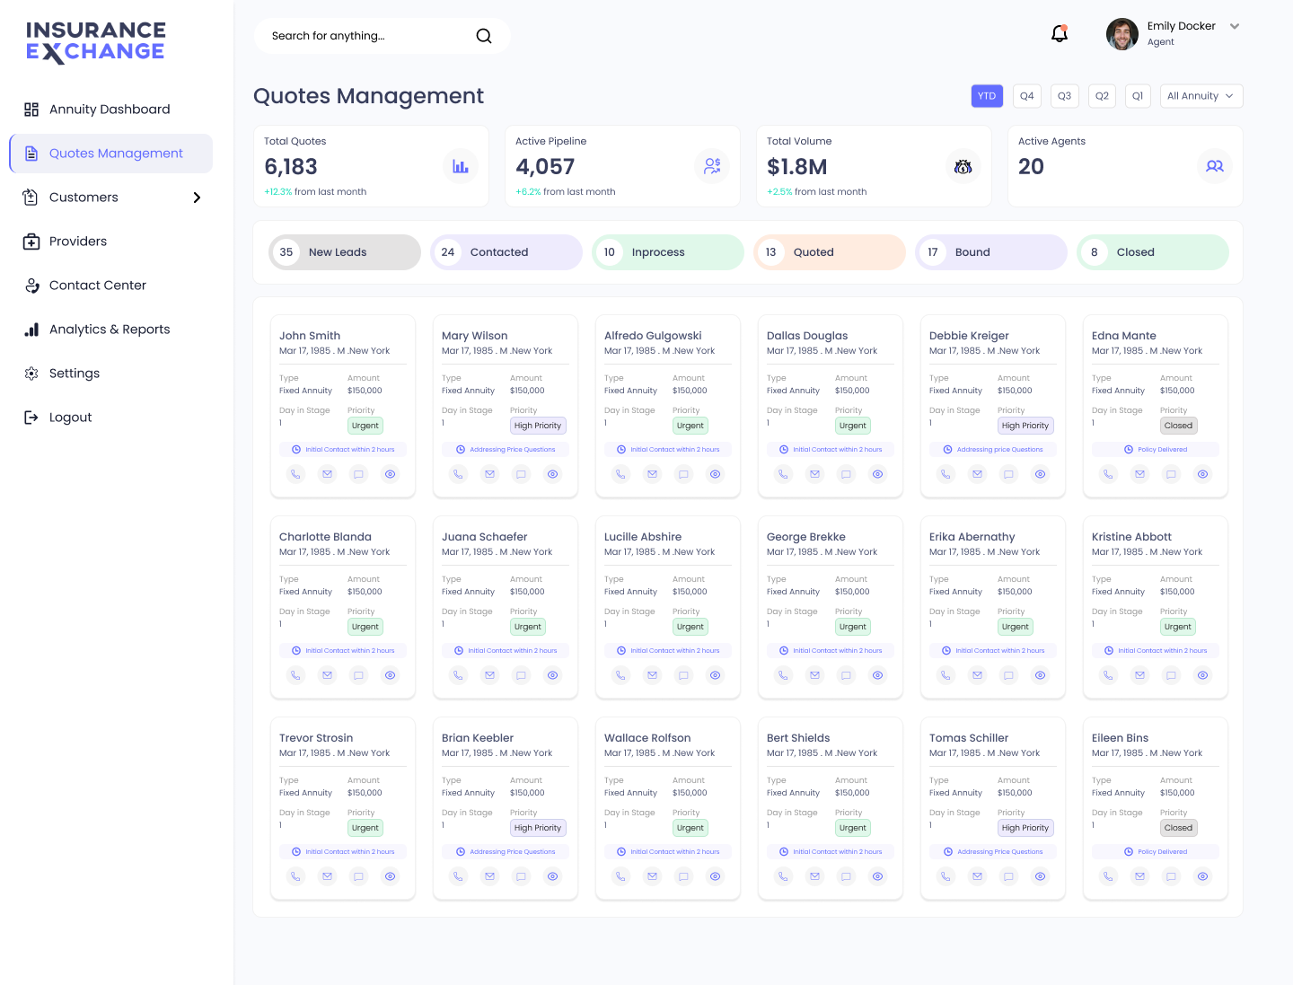This screenshot has height=985, width=1293.
Task: Click the Insurance Exchange logo
Action: click(x=96, y=42)
